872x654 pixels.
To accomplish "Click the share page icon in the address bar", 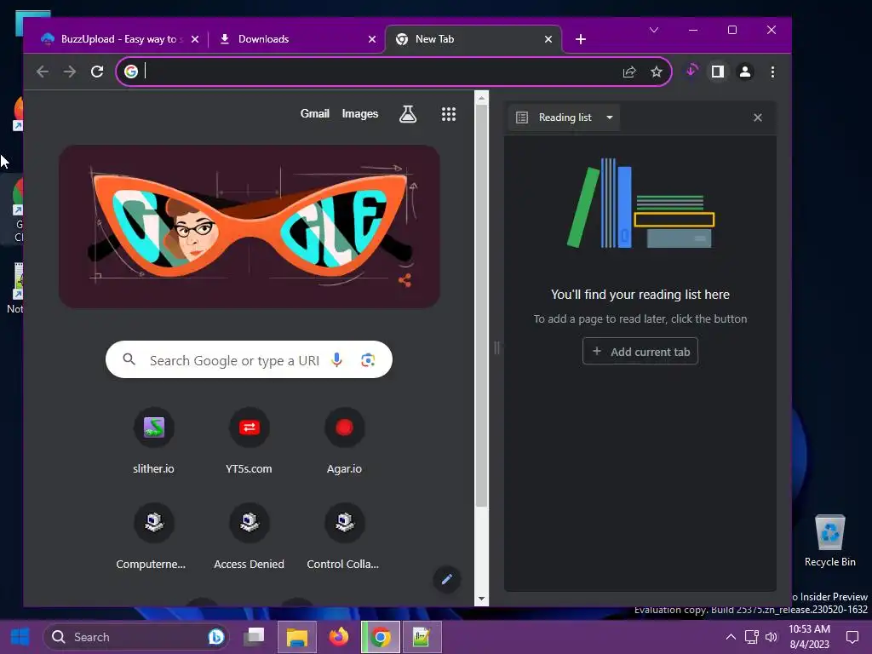I will [x=629, y=72].
